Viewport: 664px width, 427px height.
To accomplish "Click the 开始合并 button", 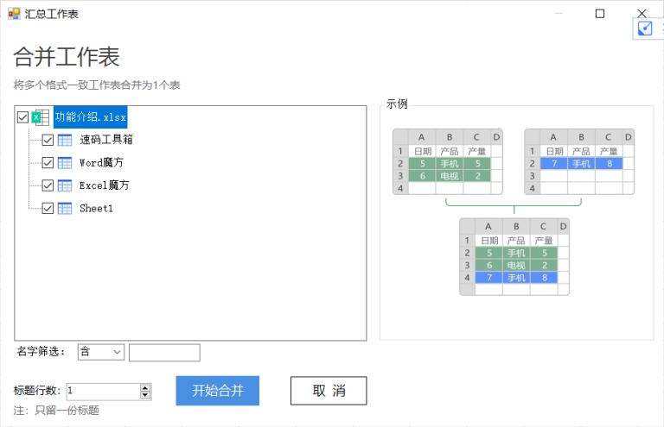I will click(218, 391).
